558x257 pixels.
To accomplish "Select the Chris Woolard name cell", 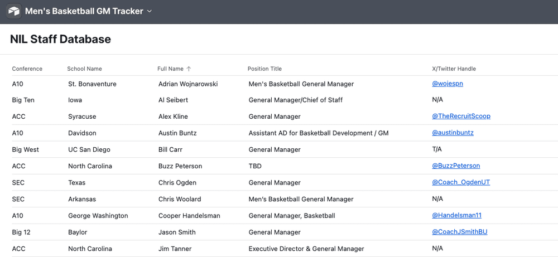I will tap(180, 199).
